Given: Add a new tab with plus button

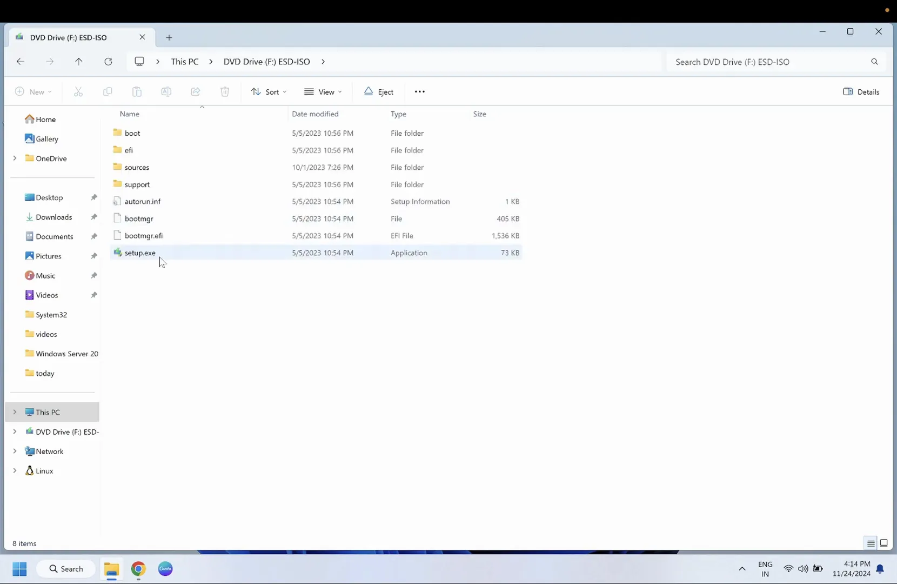Looking at the screenshot, I should 169,37.
